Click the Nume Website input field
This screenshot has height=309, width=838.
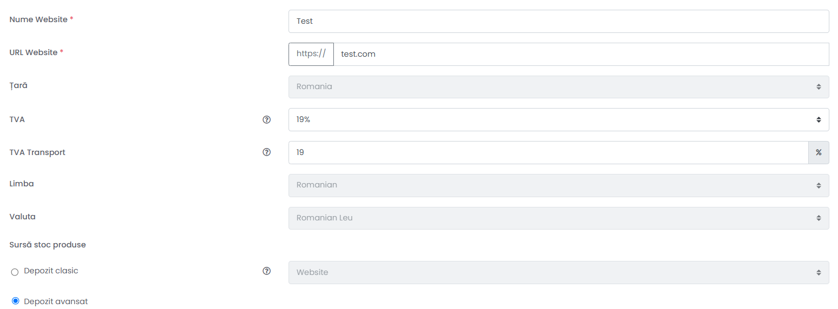[x=559, y=21]
